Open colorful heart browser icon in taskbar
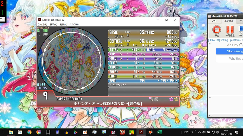 click(38, 132)
